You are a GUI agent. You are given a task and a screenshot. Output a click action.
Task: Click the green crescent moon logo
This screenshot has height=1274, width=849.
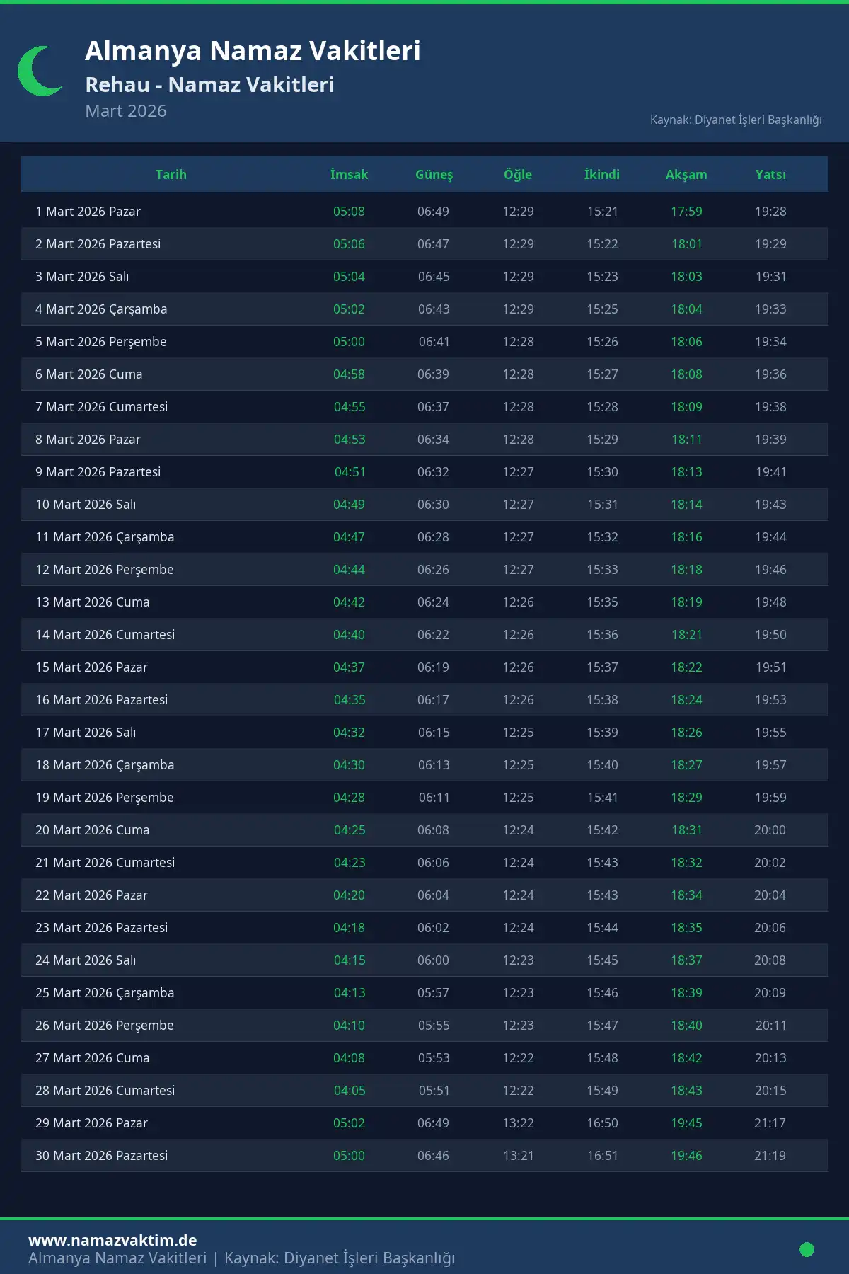coord(38,71)
